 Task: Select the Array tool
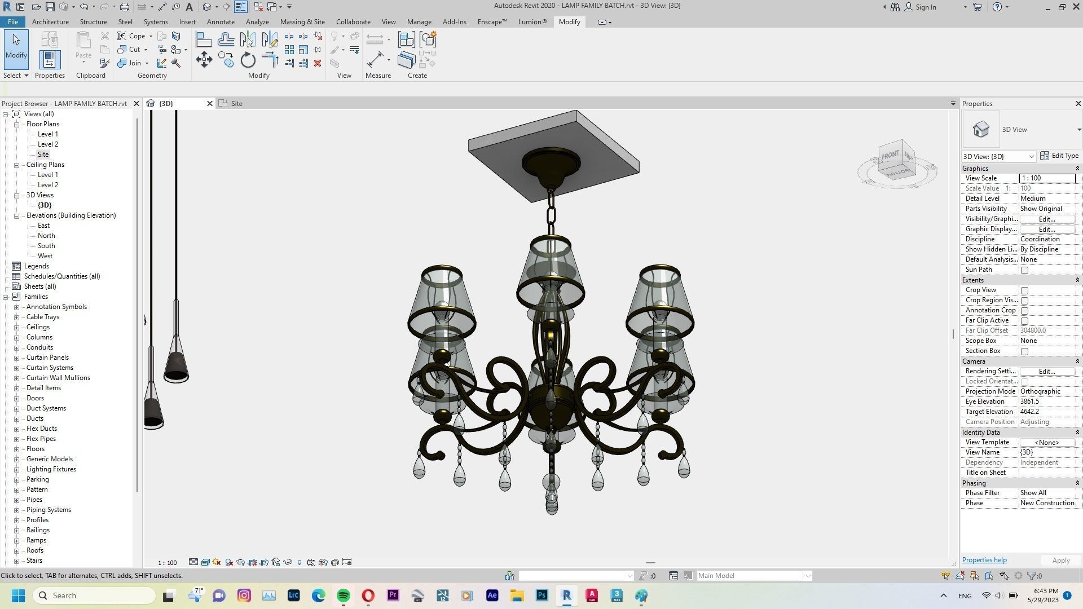[x=289, y=50]
